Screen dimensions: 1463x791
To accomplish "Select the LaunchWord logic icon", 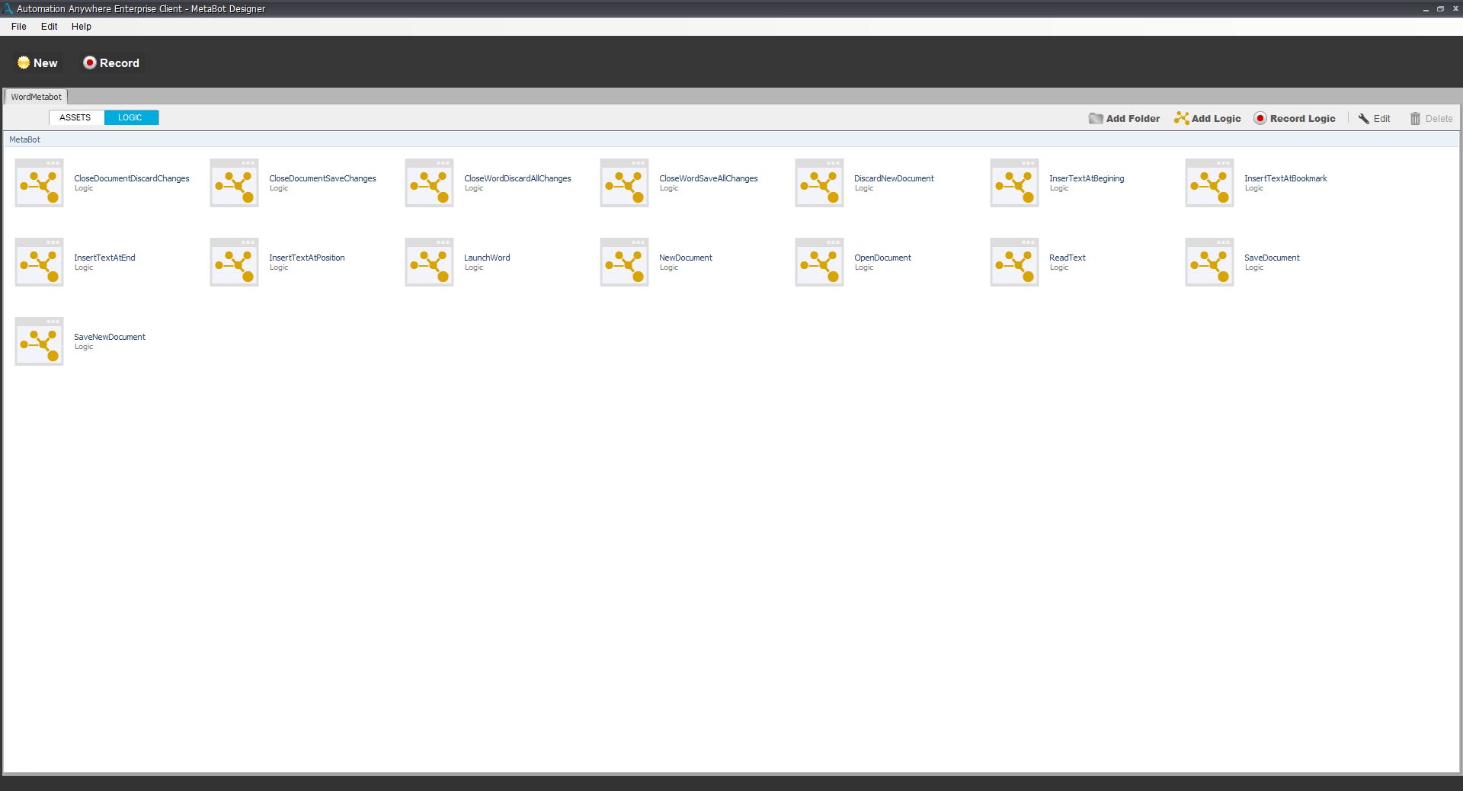I will (429, 262).
